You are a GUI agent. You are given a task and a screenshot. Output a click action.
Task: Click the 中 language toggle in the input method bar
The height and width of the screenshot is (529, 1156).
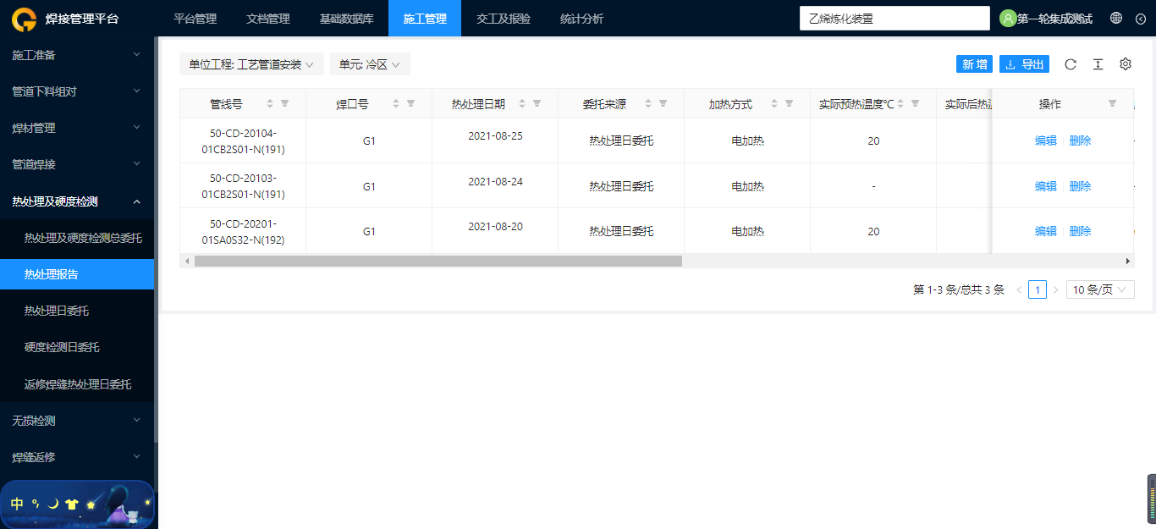(x=17, y=504)
